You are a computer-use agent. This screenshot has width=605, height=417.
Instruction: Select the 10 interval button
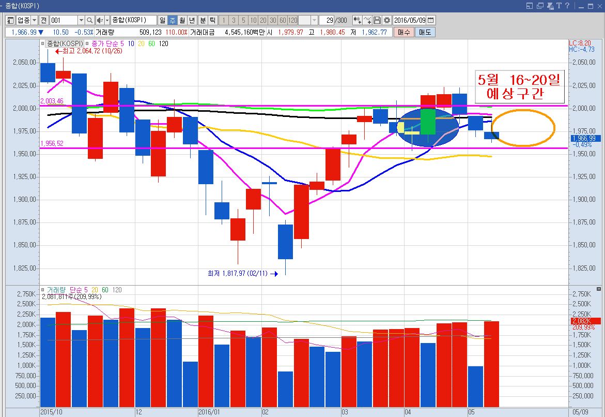(x=253, y=20)
